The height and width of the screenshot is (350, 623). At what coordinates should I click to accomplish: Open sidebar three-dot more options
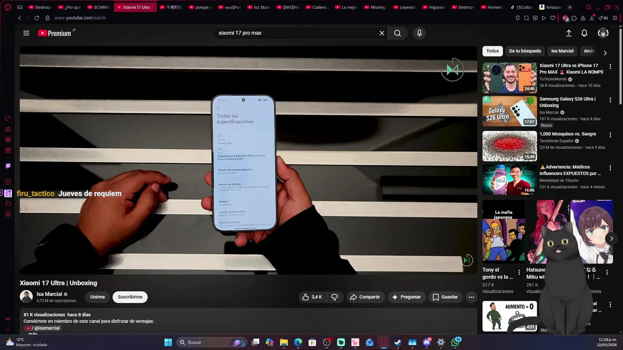[8, 329]
